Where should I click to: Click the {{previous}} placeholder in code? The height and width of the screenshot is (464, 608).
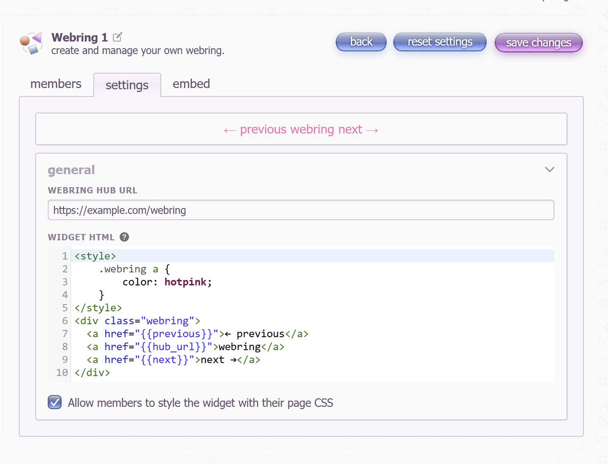(x=177, y=334)
